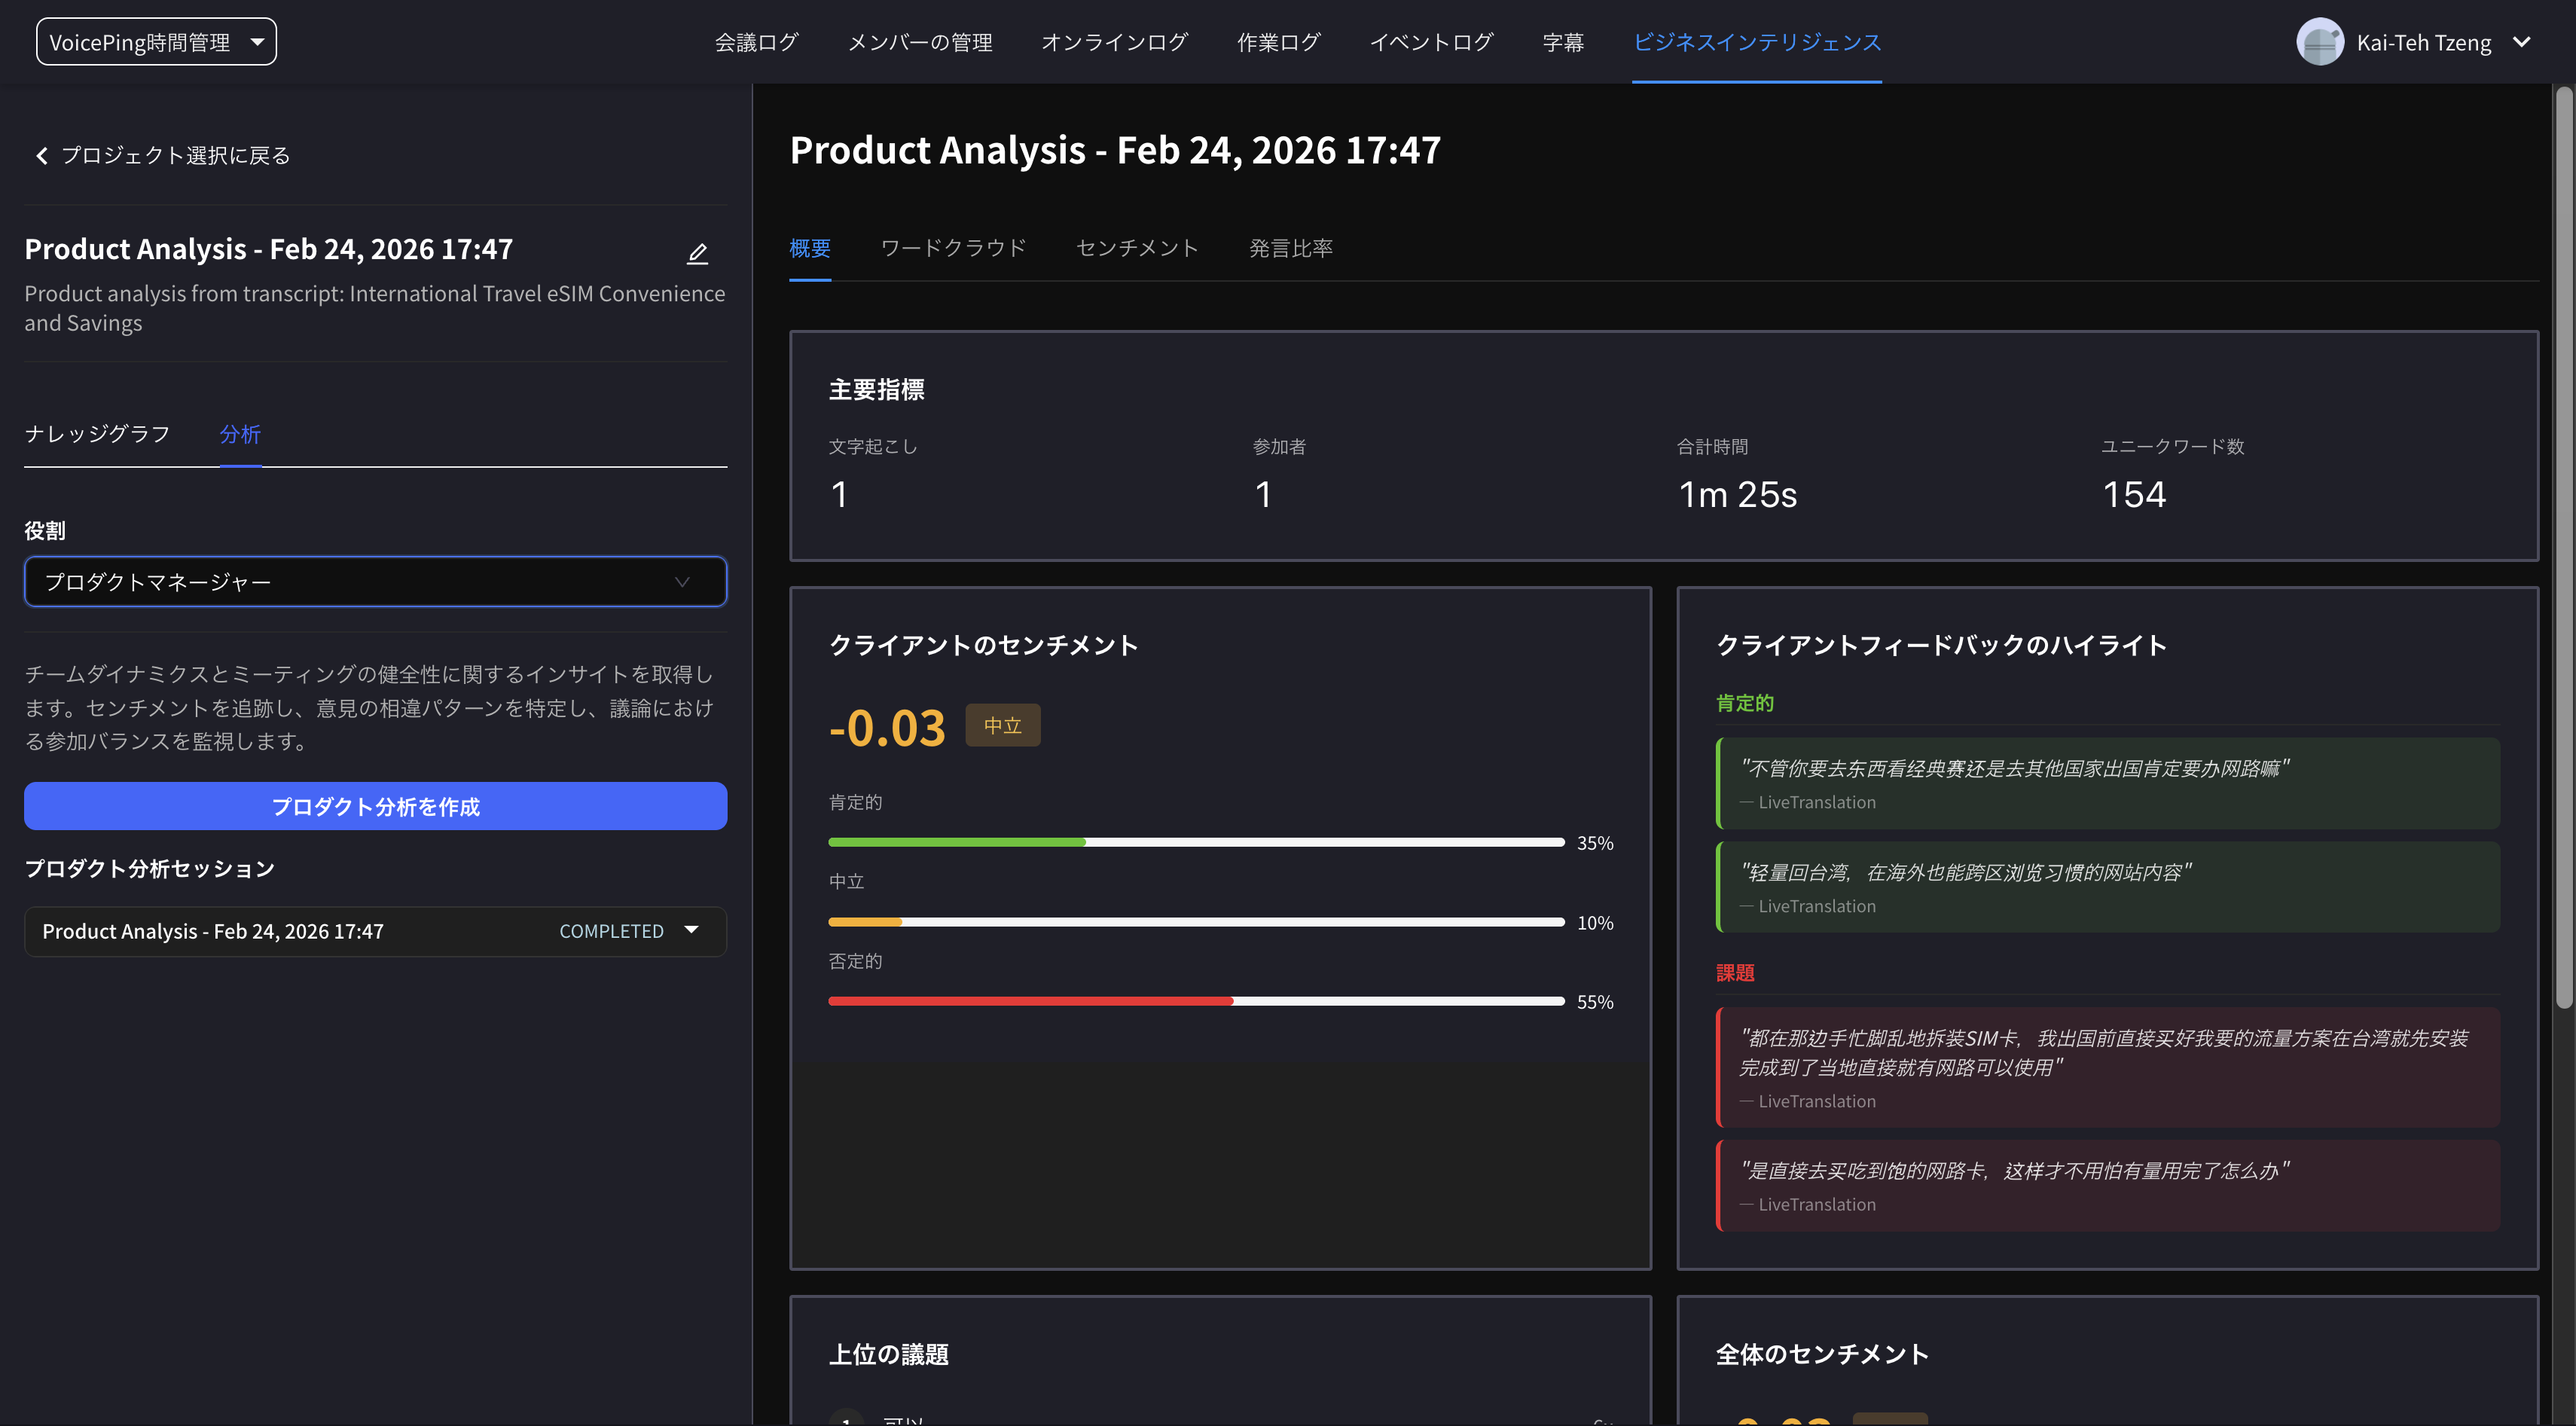Open the センチメント tab

[x=1137, y=248]
